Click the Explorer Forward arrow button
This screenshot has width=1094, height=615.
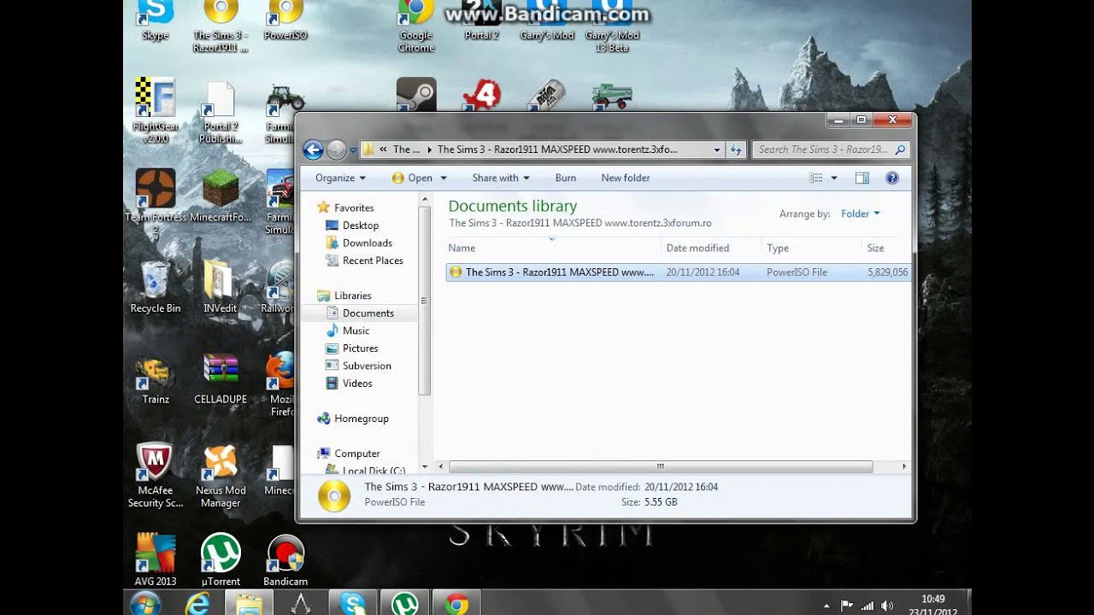click(337, 150)
